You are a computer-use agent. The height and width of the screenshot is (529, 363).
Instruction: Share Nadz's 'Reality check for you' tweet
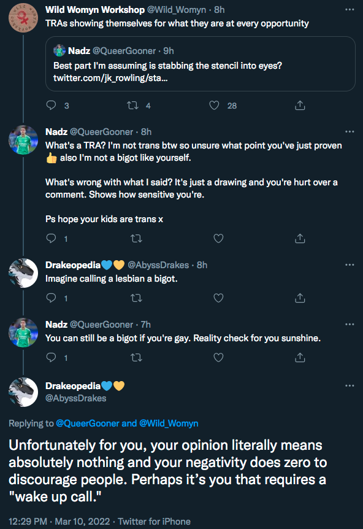click(x=300, y=357)
